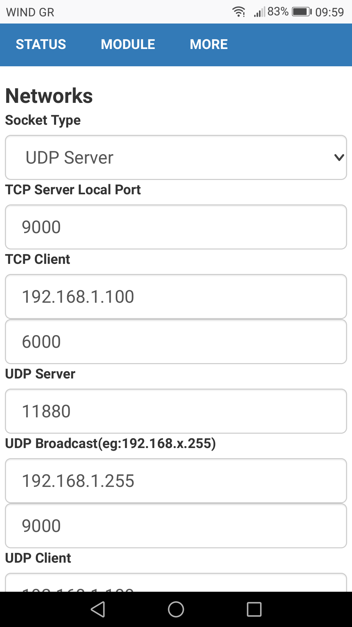Open the MORE menu

pyautogui.click(x=209, y=44)
